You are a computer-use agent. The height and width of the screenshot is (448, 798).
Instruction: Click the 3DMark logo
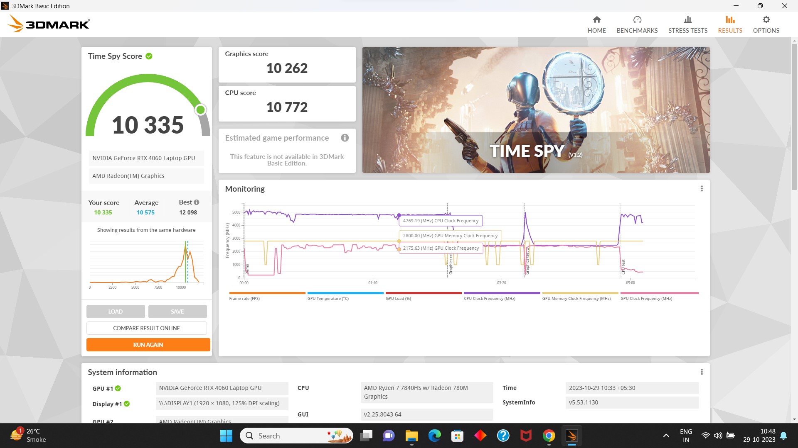[49, 24]
